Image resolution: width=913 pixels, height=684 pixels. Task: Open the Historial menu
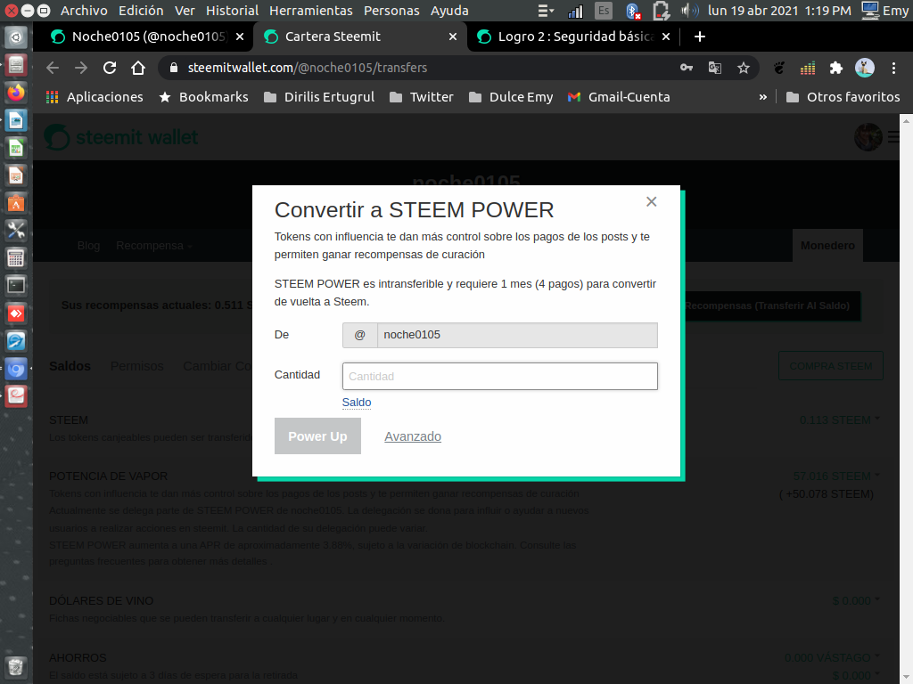(232, 11)
